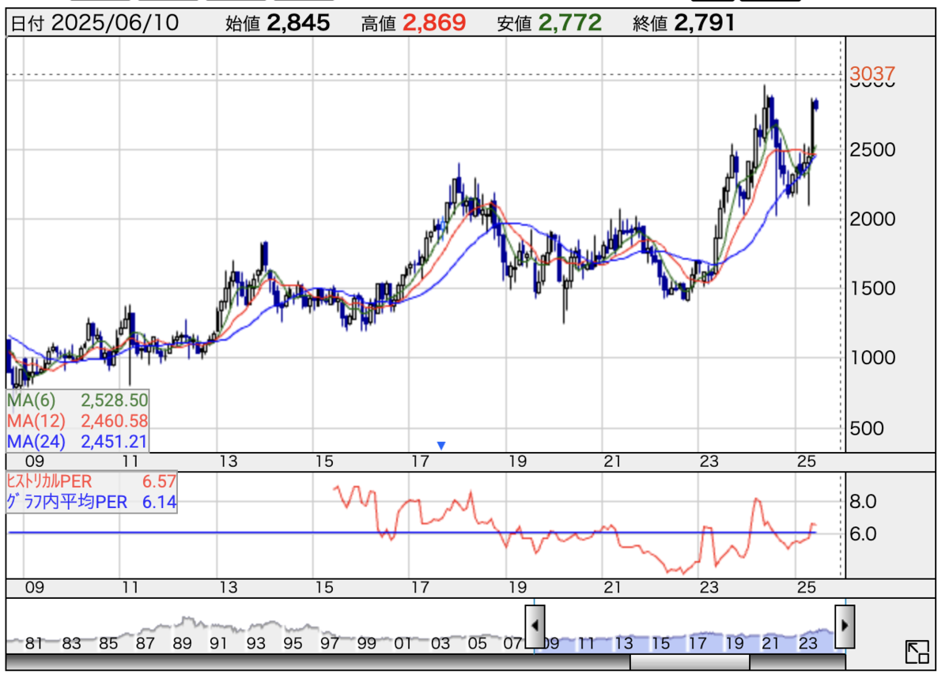Viewport: 949px width, 674px height.
Task: Click the 安値 value 2,772
Action: coord(570,24)
